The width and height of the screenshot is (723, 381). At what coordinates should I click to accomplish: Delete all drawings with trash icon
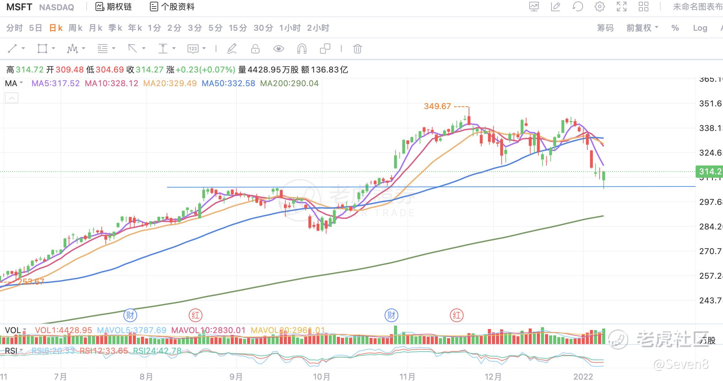click(357, 49)
